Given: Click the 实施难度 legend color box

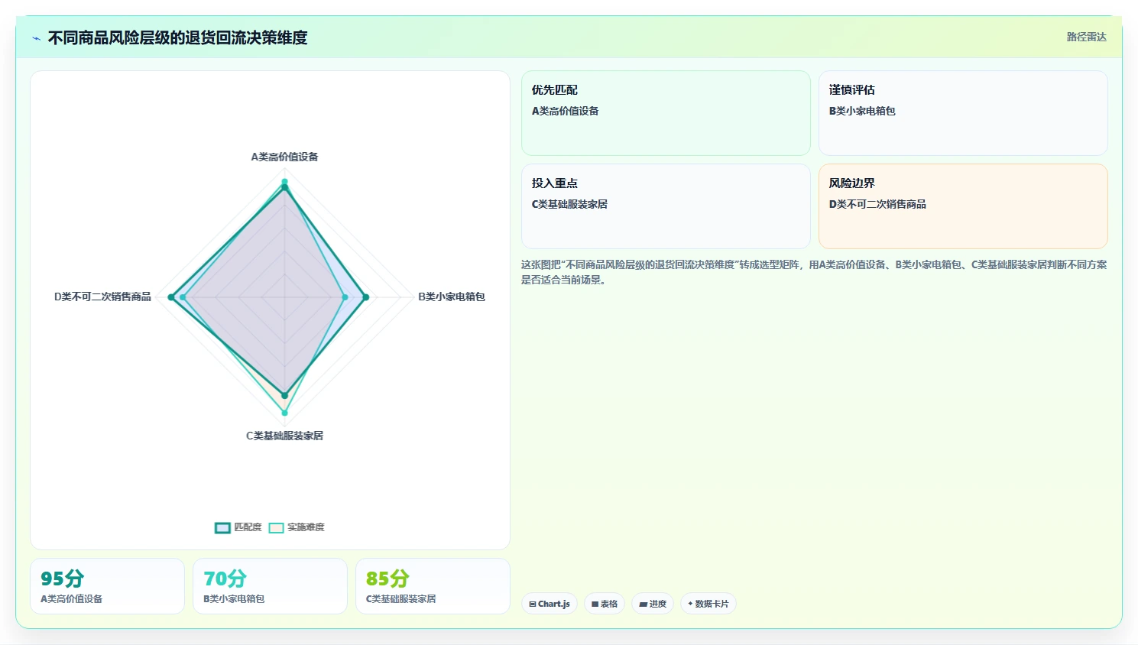Looking at the screenshot, I should click(x=276, y=528).
